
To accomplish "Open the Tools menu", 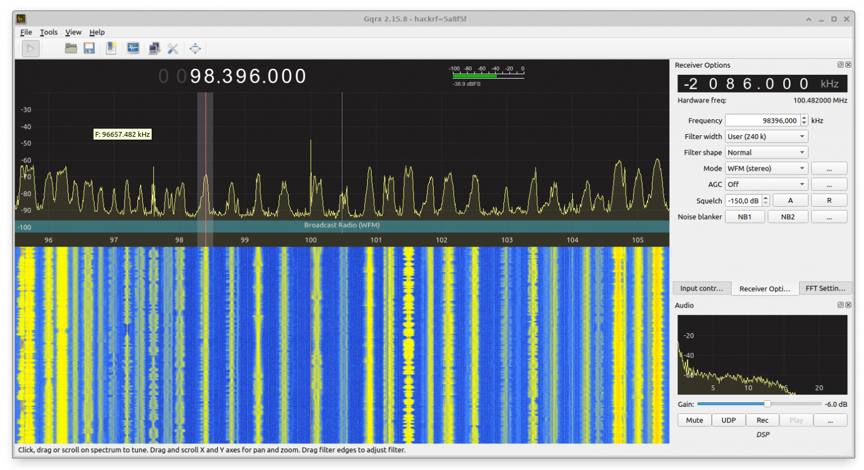I will pyautogui.click(x=48, y=32).
